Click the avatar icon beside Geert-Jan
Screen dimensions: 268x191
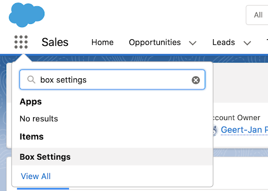click(216, 130)
